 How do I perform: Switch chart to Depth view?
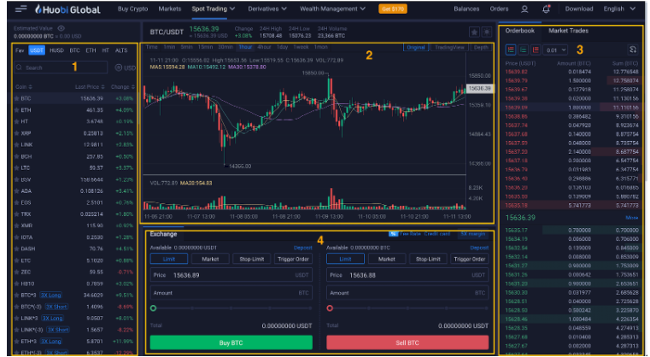[481, 47]
